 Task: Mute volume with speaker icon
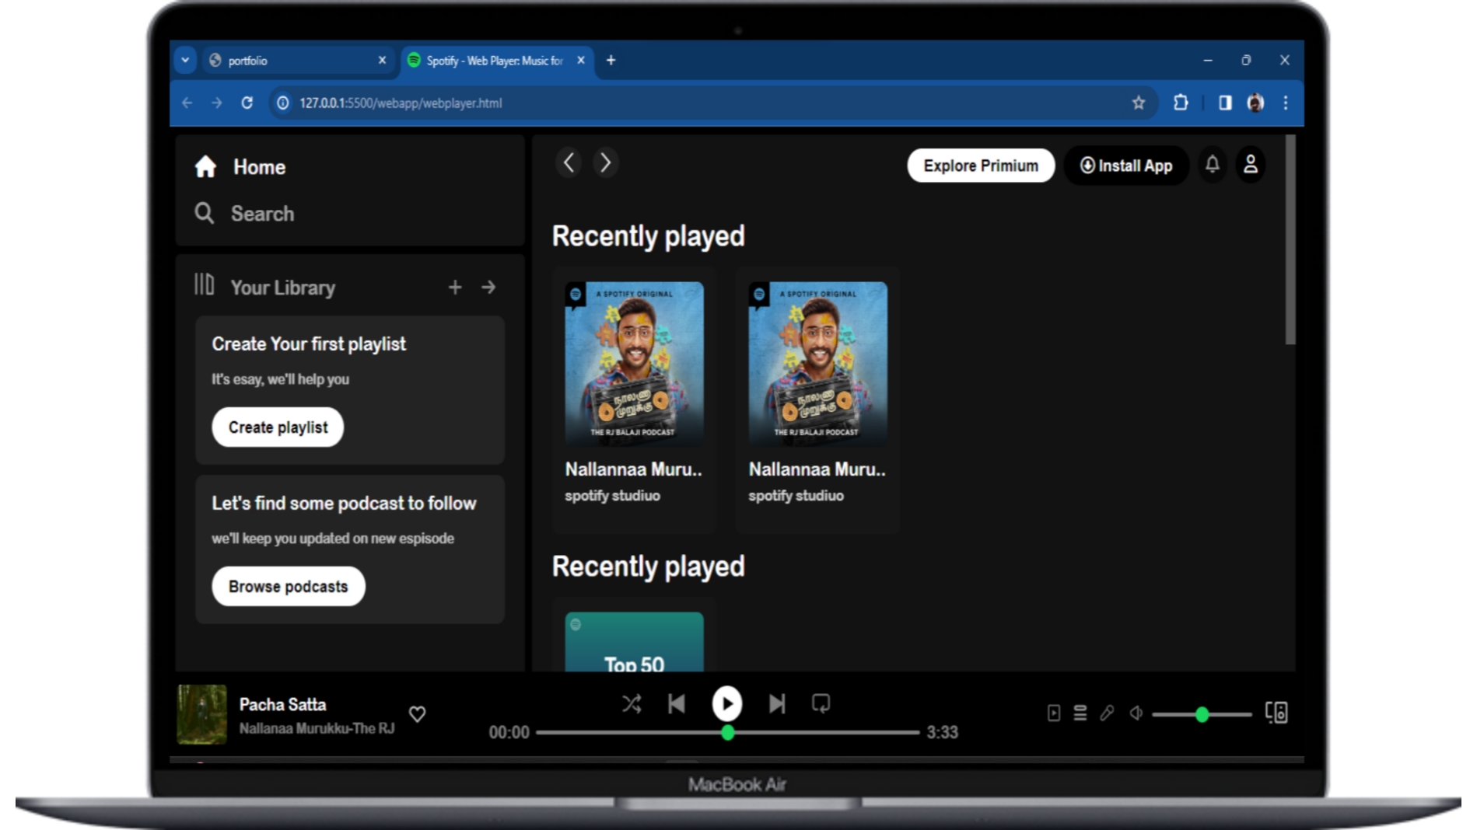point(1136,713)
